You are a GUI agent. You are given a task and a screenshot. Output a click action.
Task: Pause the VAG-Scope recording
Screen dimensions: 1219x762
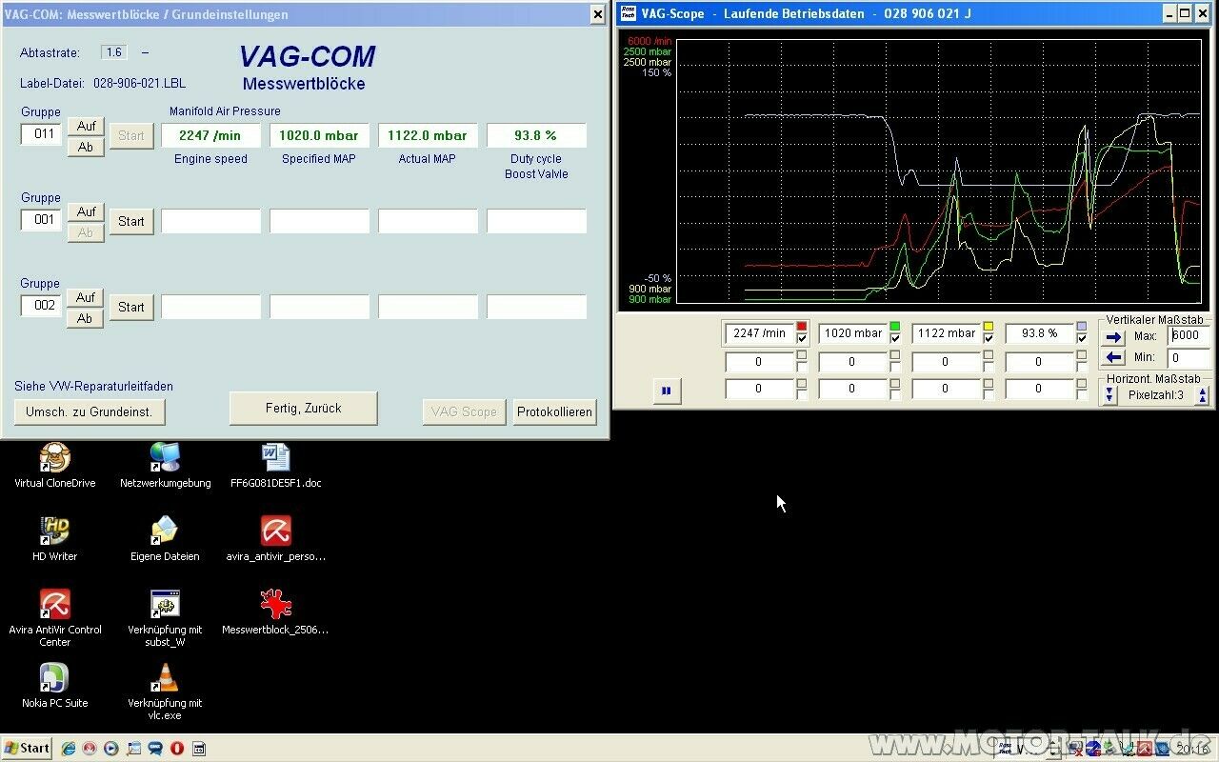pos(667,391)
